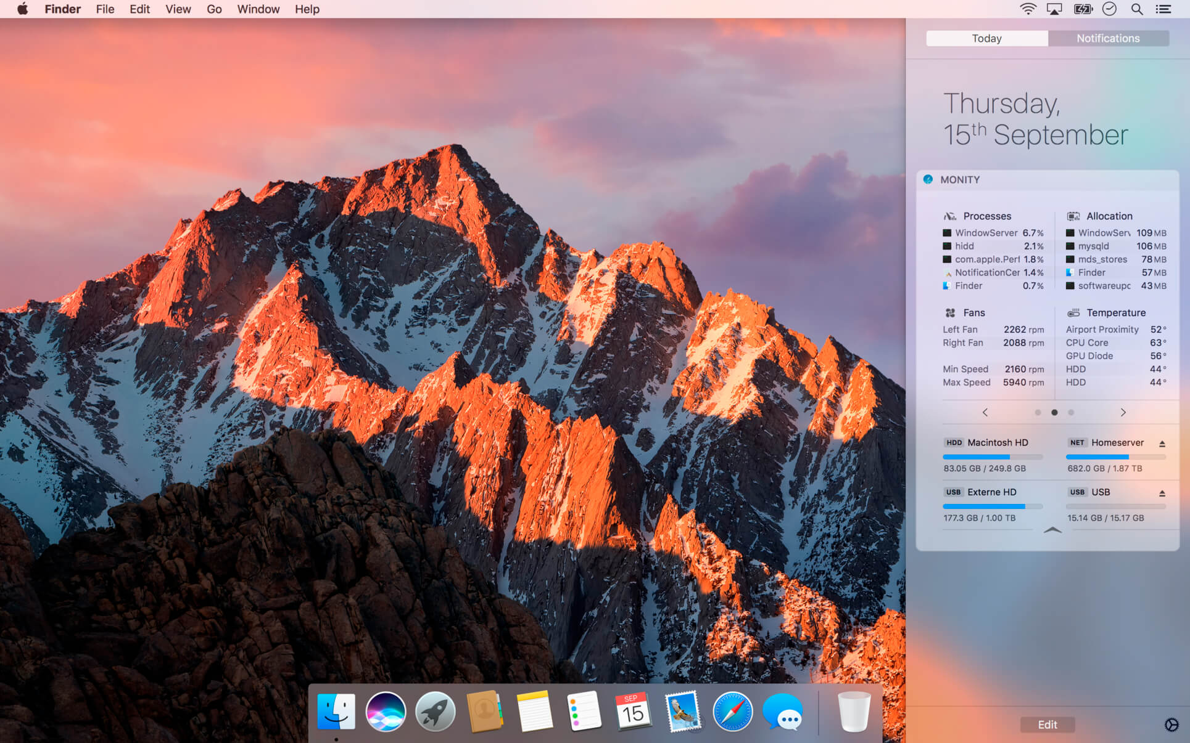
Task: Click the USB storage usage bar
Action: 1116,506
